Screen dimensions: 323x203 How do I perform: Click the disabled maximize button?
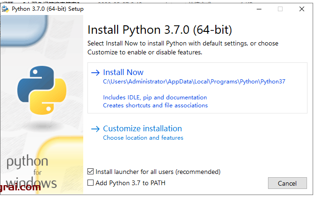tap(280, 9)
